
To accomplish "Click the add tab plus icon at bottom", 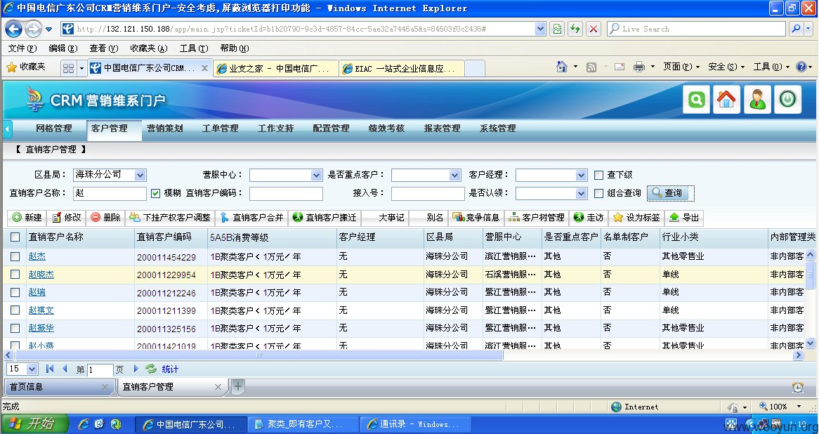I will (x=237, y=386).
